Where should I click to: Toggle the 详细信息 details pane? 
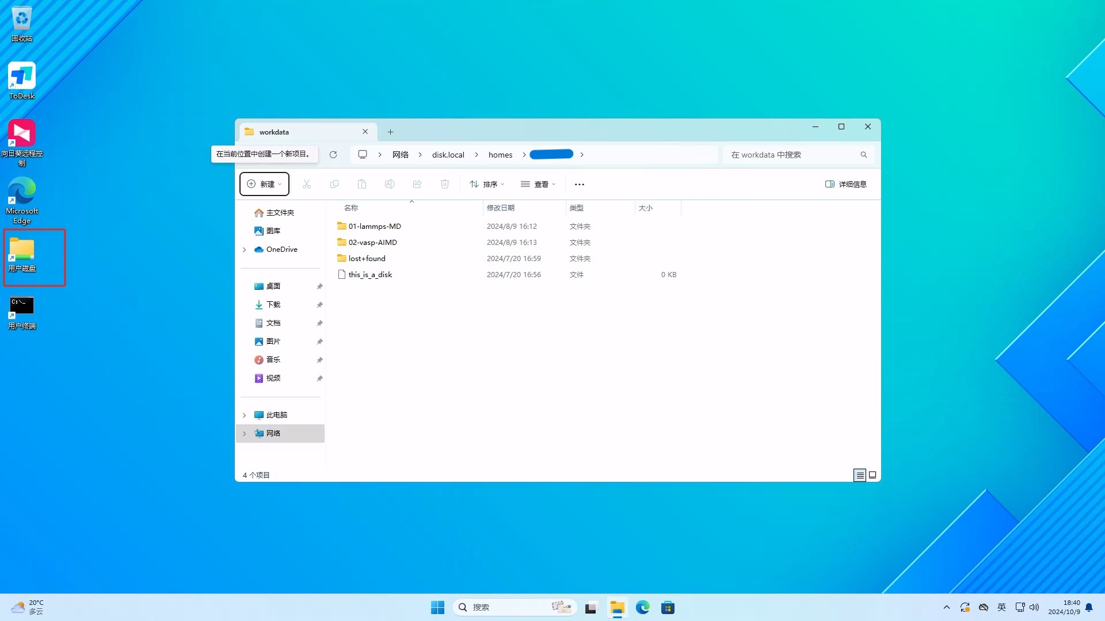[845, 185]
